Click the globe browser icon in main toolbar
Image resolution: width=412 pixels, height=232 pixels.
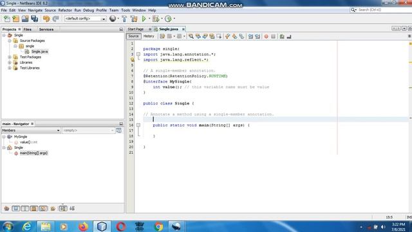tap(113, 19)
